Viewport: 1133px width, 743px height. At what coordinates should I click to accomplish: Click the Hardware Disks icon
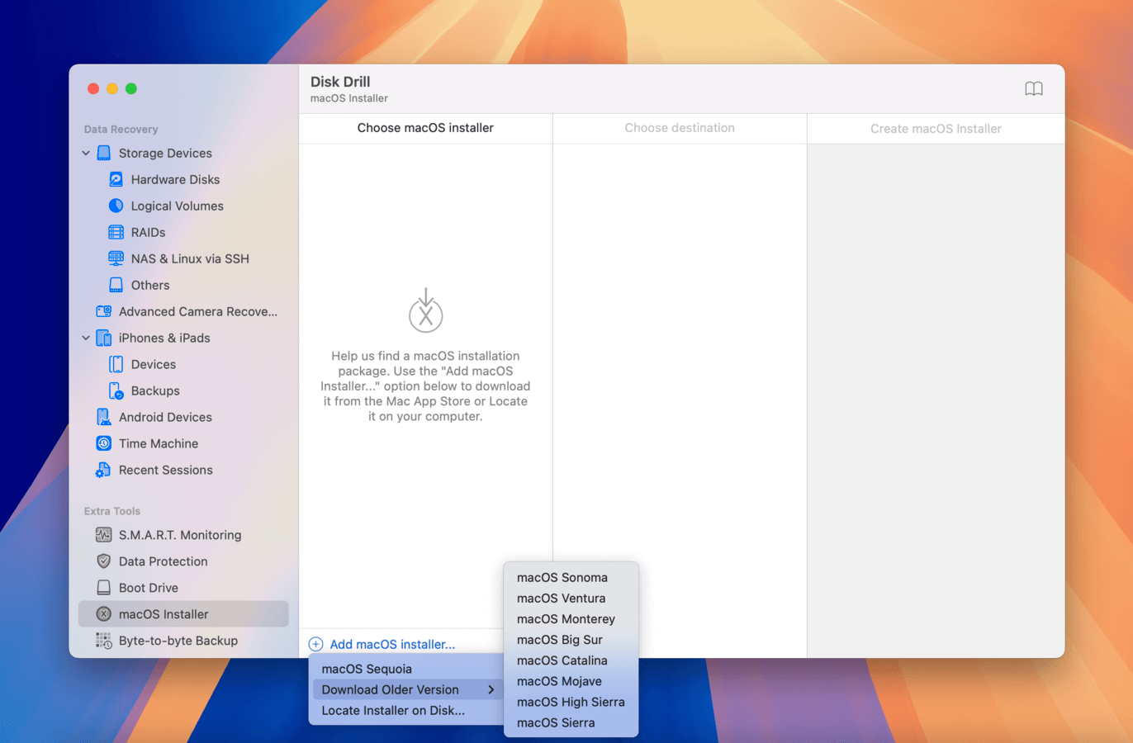[116, 179]
